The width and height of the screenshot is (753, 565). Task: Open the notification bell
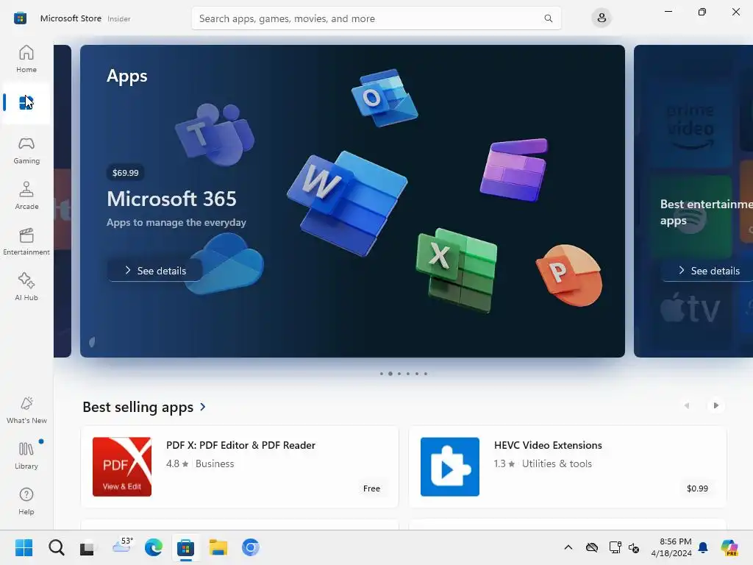click(703, 547)
